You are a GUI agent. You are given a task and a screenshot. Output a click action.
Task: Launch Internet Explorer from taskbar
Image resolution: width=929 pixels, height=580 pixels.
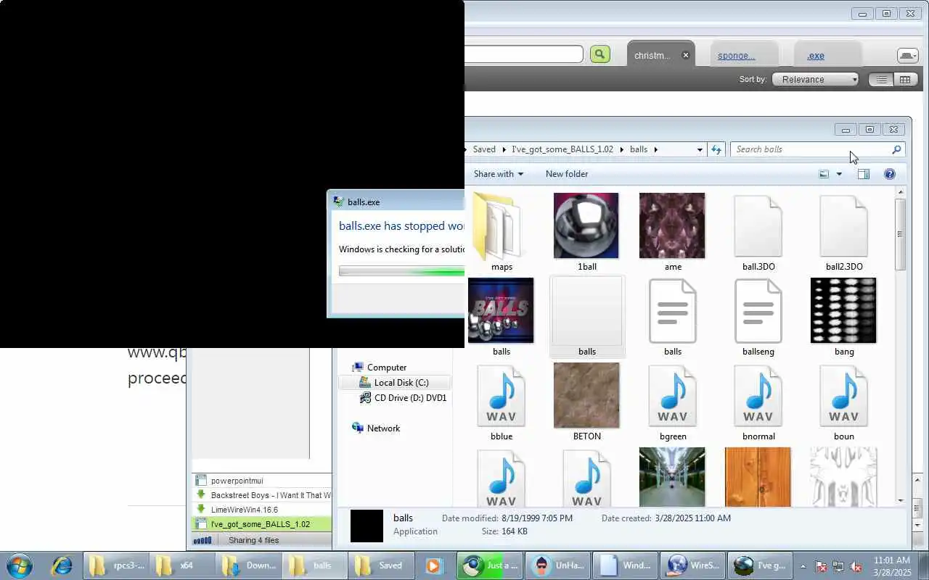point(61,565)
